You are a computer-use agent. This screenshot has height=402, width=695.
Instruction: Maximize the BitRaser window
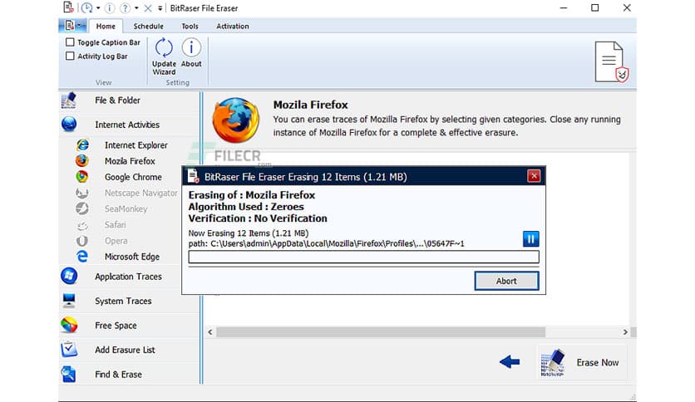[x=595, y=8]
